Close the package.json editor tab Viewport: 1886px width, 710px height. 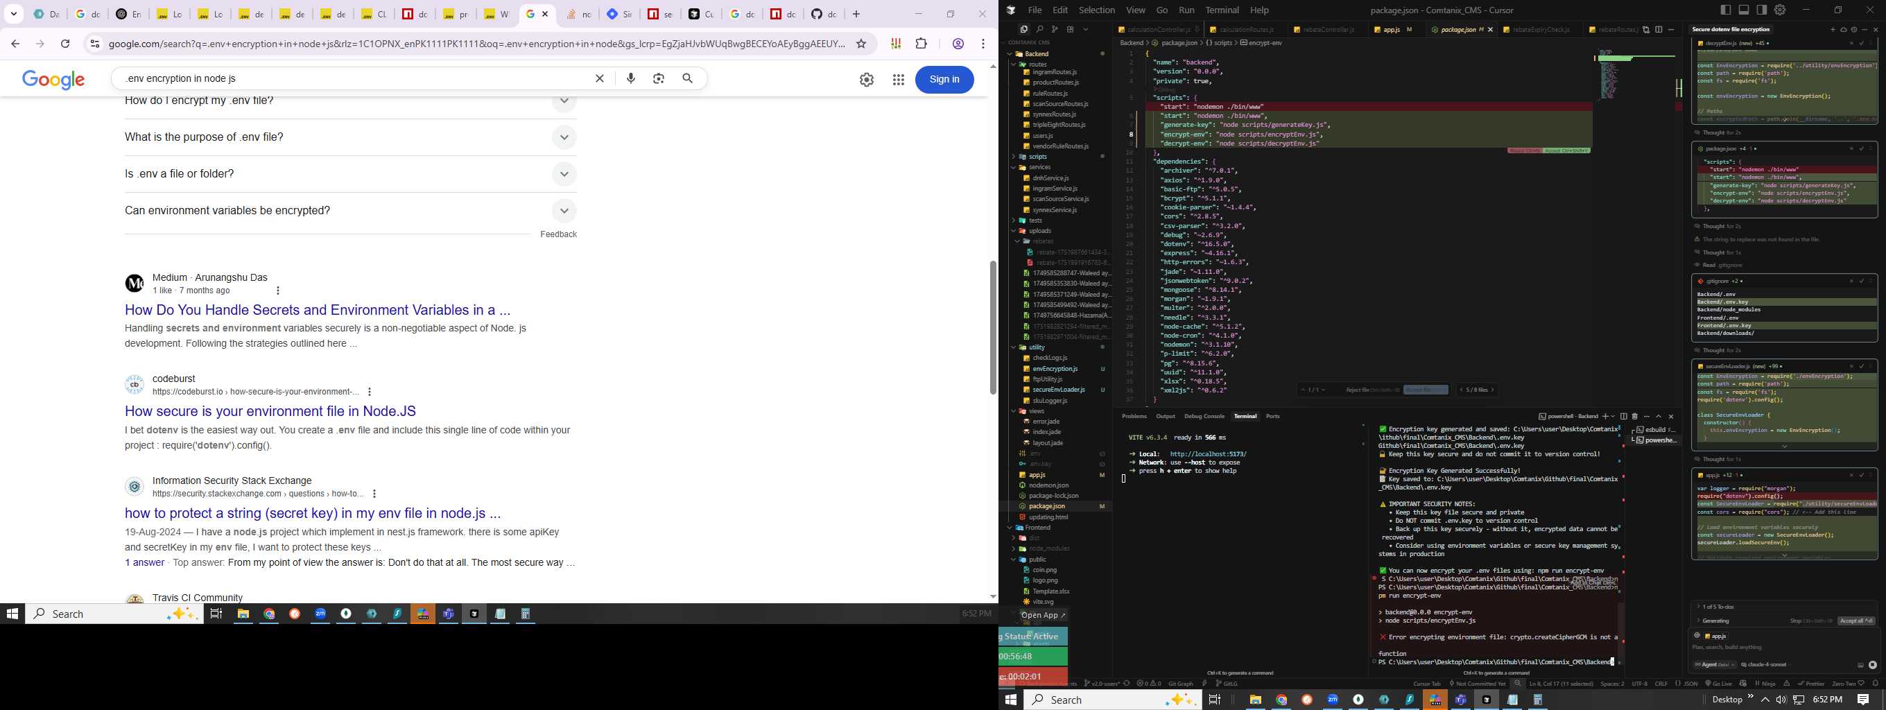[1490, 30]
